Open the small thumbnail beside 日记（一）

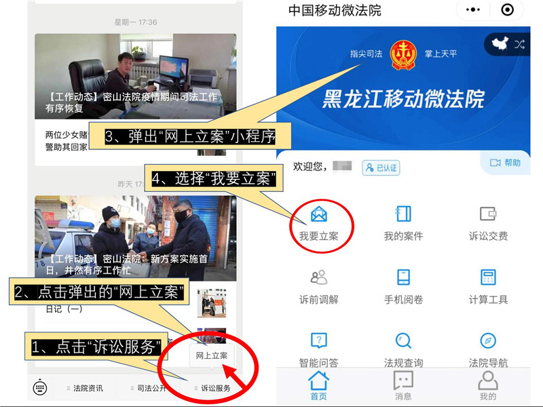pyautogui.click(x=212, y=303)
